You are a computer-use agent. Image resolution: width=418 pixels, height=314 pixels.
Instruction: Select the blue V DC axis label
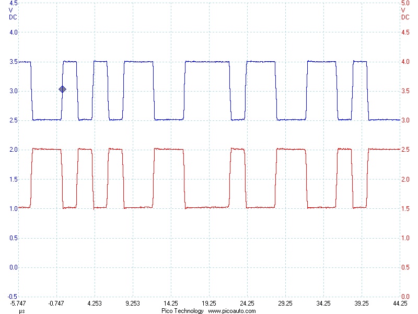(x=11, y=13)
